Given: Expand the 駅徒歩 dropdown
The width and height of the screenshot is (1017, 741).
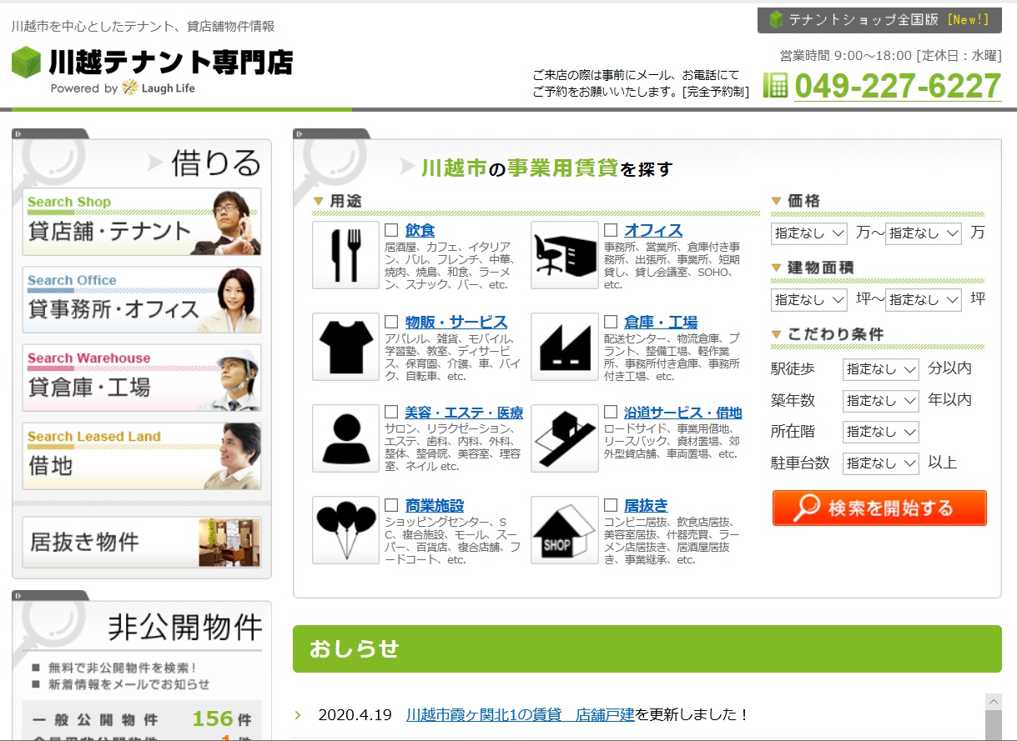Looking at the screenshot, I should click(x=881, y=368).
